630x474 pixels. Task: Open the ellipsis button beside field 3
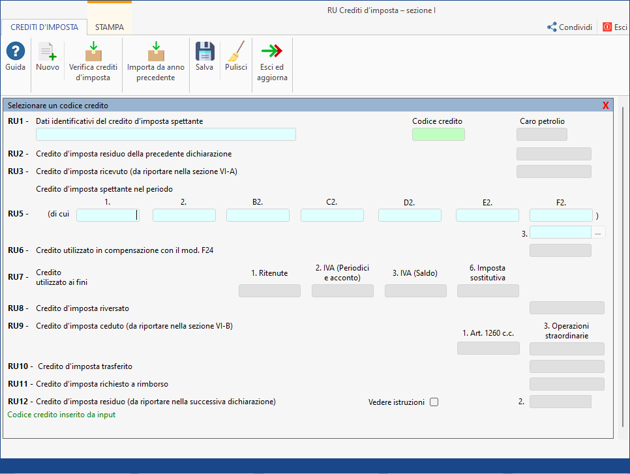pos(598,233)
